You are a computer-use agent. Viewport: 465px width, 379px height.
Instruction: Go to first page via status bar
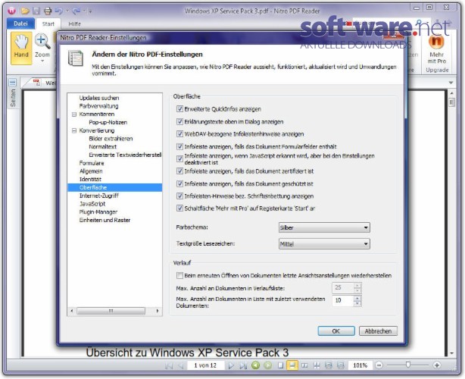(x=169, y=365)
